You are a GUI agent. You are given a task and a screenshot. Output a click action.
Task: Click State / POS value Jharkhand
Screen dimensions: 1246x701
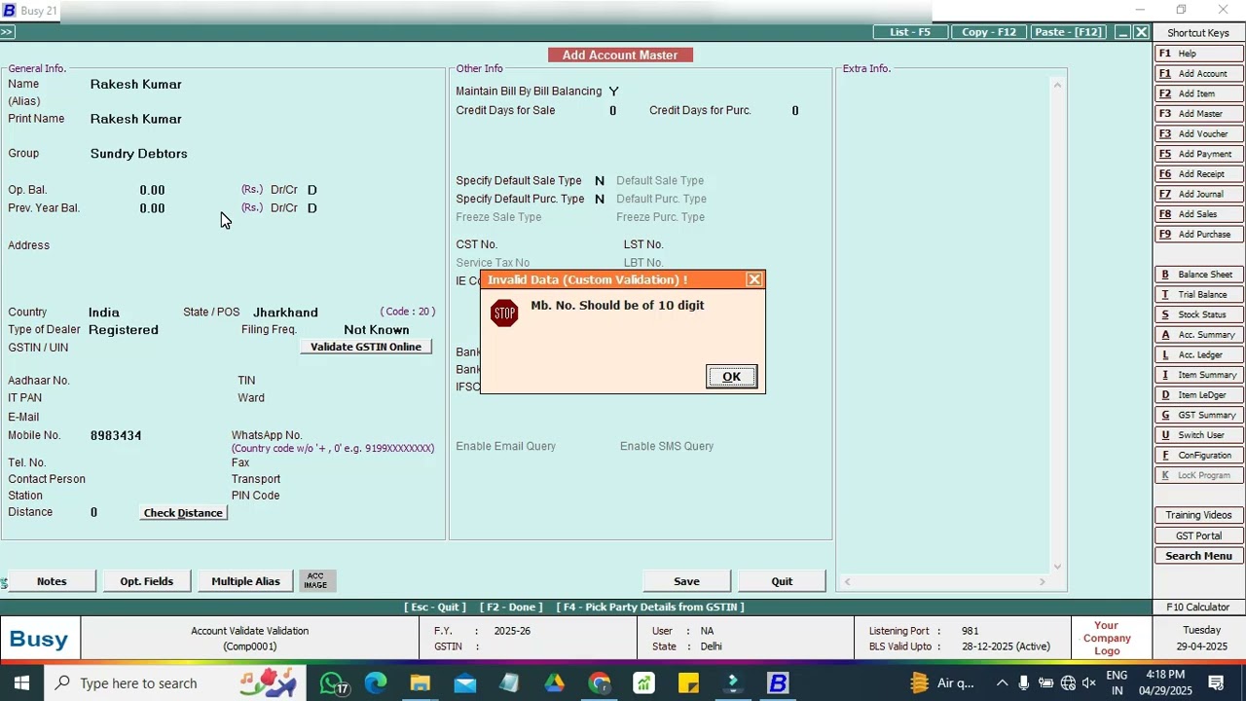tap(285, 313)
